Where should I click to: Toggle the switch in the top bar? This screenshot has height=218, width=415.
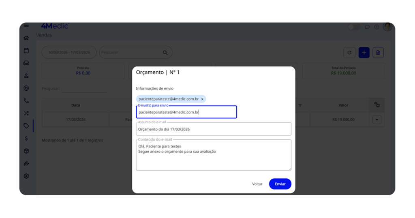click(x=354, y=27)
